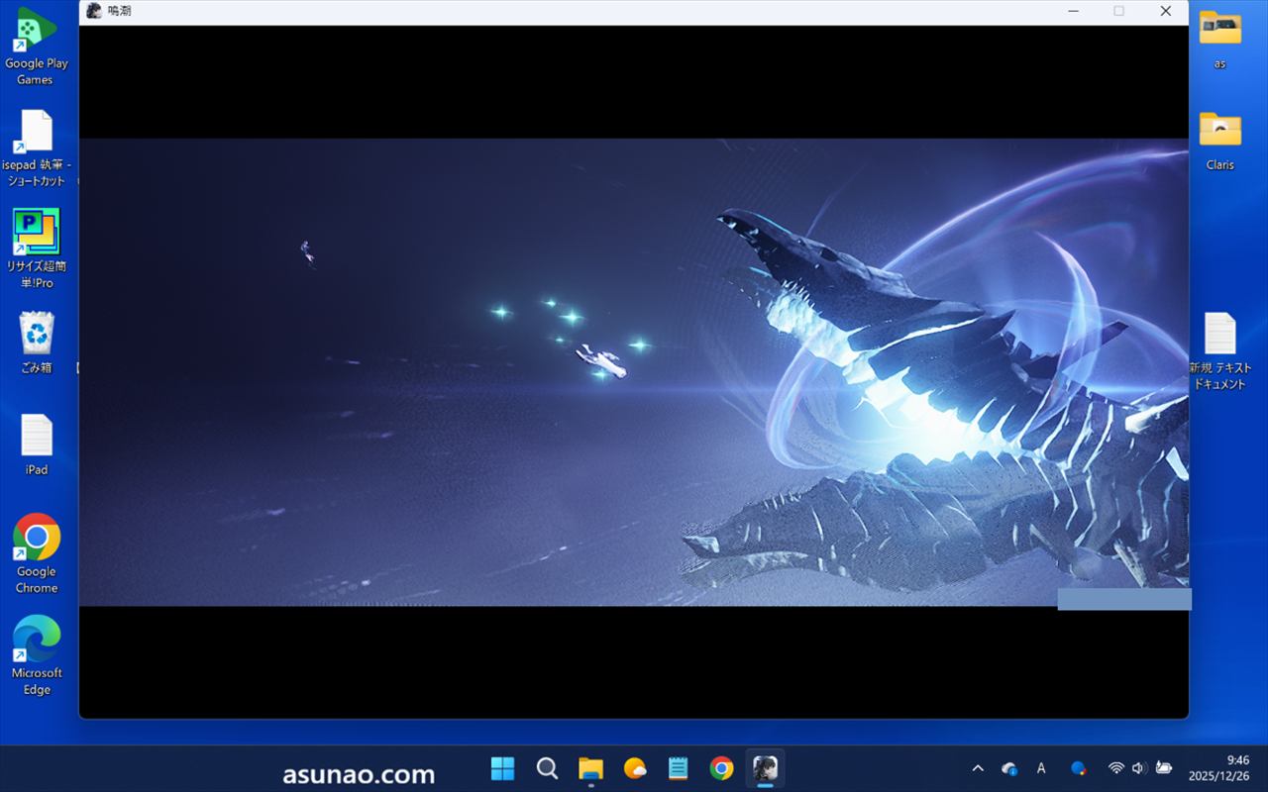
Task: Select the "as" folder on the desktop
Action: point(1219,30)
